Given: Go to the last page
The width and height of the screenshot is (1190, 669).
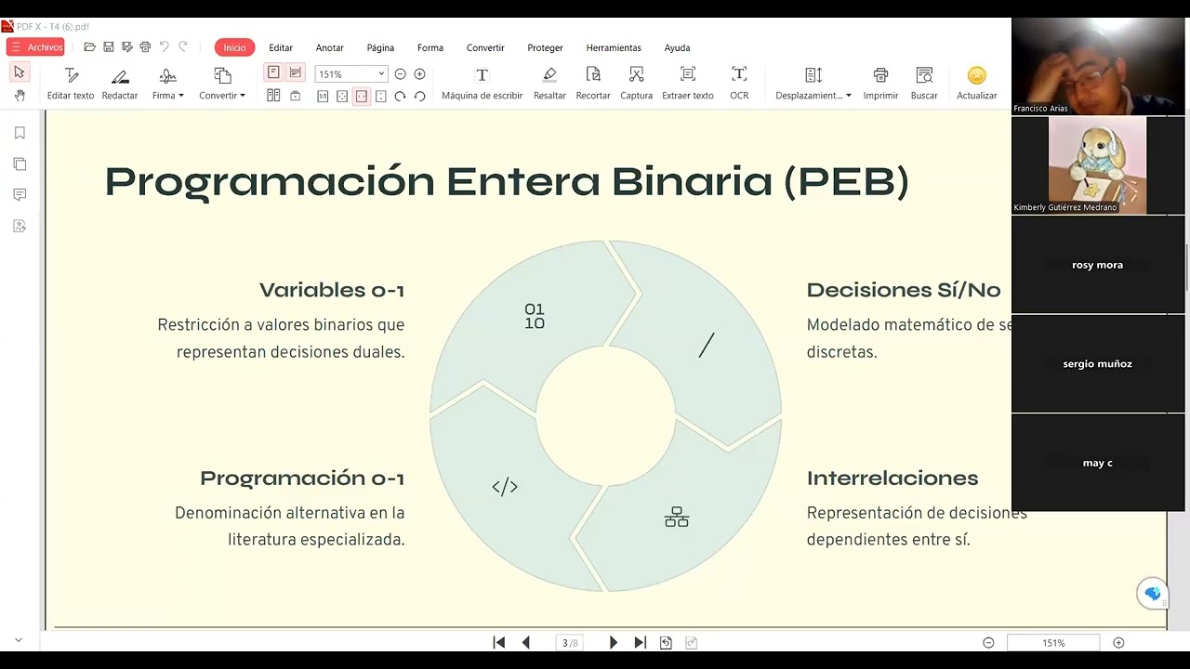Looking at the screenshot, I should [x=640, y=642].
